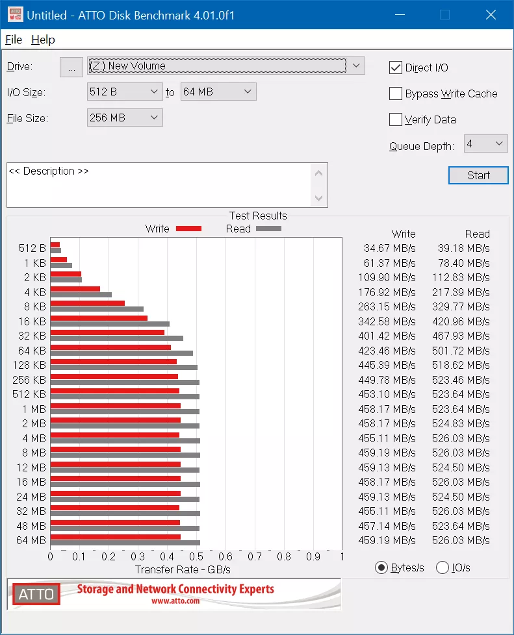Screen dimensions: 514x635
Task: Click the Read column header in results
Action: click(x=477, y=234)
